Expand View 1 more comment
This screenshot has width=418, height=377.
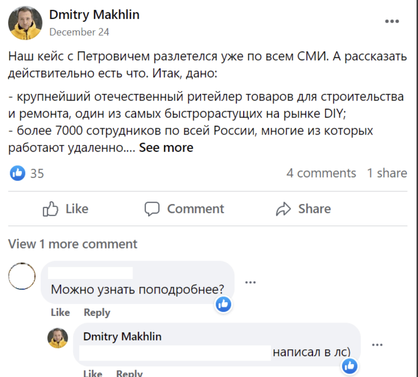click(73, 244)
